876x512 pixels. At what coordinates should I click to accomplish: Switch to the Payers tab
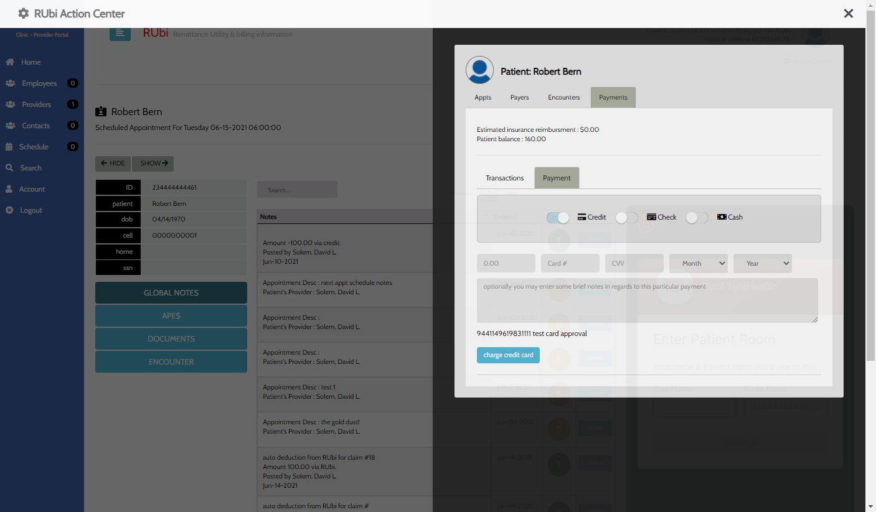(x=519, y=98)
